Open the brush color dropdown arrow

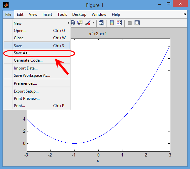click(93, 23)
